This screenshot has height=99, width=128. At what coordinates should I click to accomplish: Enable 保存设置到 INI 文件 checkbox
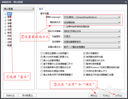click(x=84, y=61)
